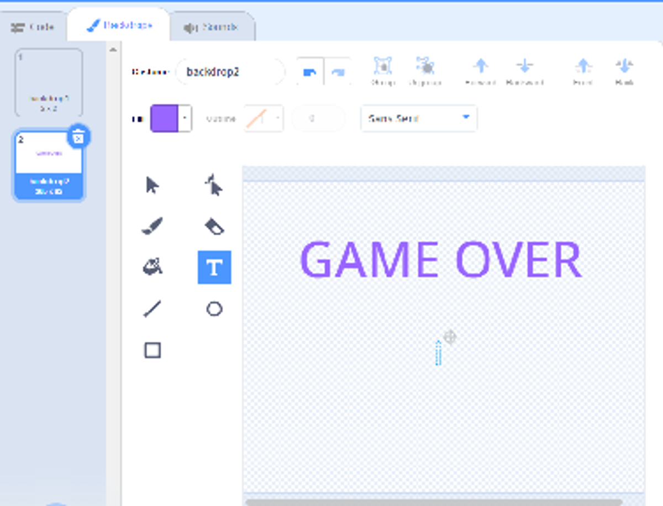This screenshot has height=506, width=663.
Task: Select the backdrop2 thumbnail
Action: (49, 166)
